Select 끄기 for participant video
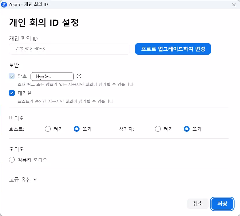Image resolution: width=240 pixels, height=216 pixels. pos(187,129)
